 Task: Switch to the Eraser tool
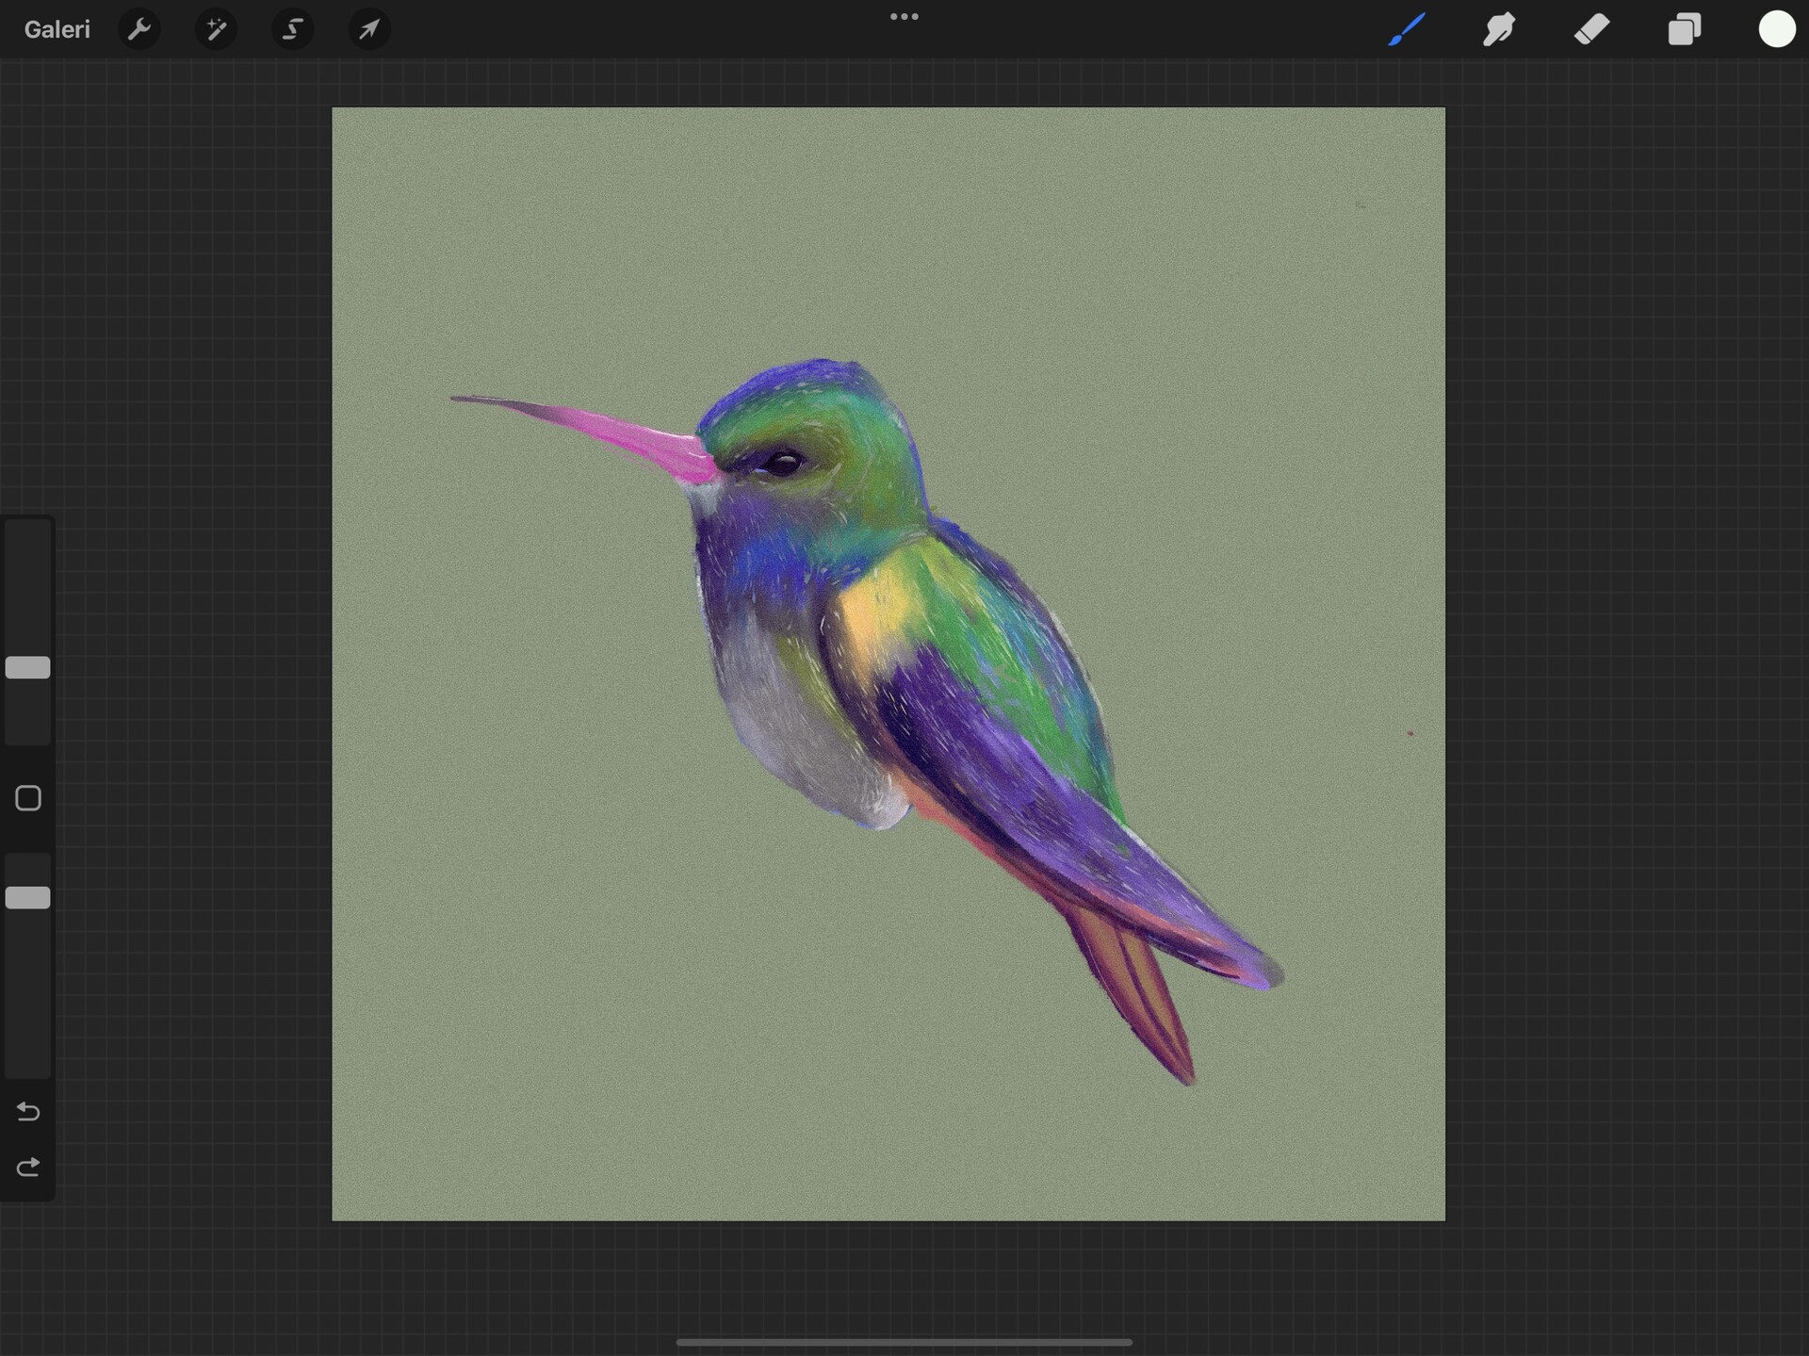(x=1591, y=28)
